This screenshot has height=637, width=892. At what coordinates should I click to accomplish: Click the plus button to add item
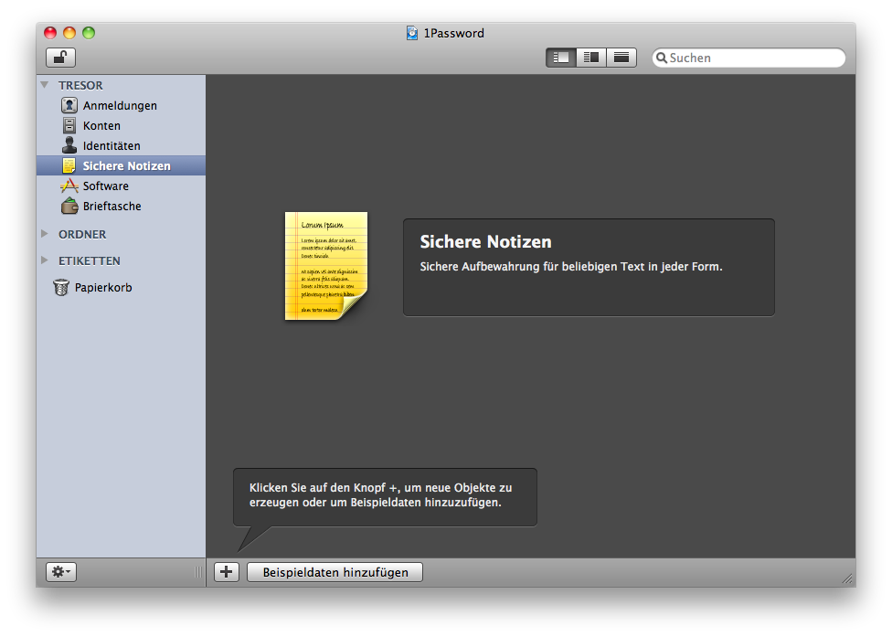pos(226,572)
